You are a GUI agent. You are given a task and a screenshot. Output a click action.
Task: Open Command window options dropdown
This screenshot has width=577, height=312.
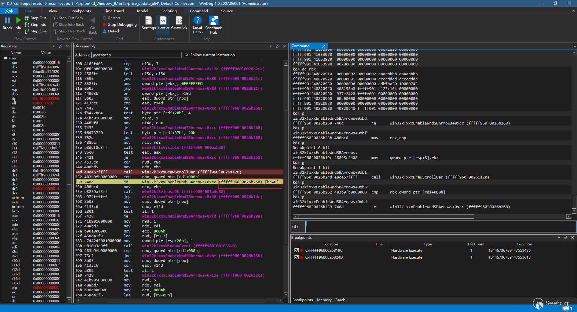click(575, 46)
